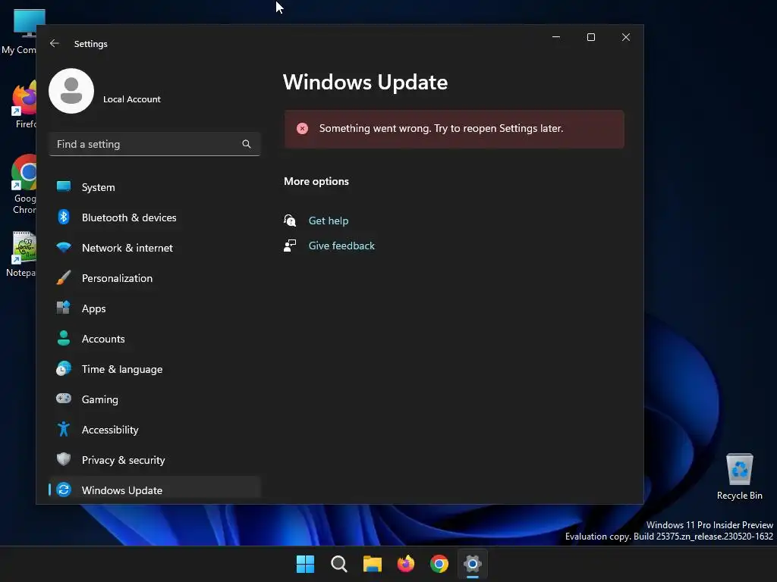
Task: Maximize the Settings window
Action: 590,37
